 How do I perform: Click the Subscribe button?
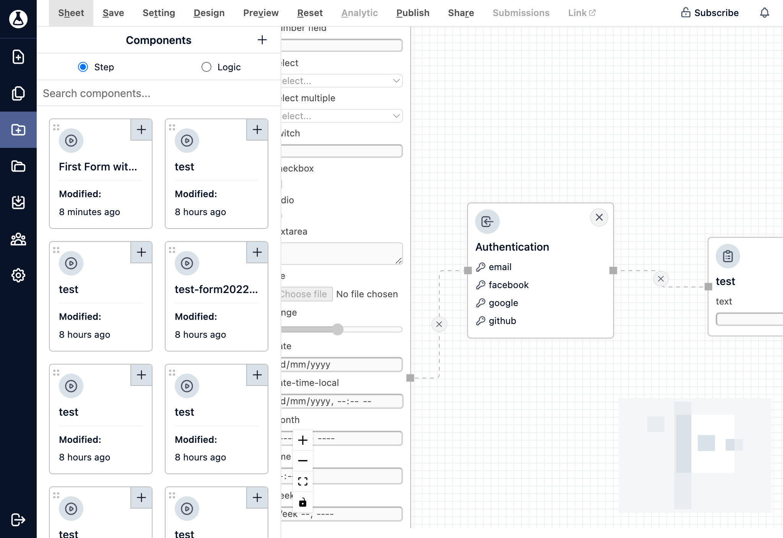710,13
